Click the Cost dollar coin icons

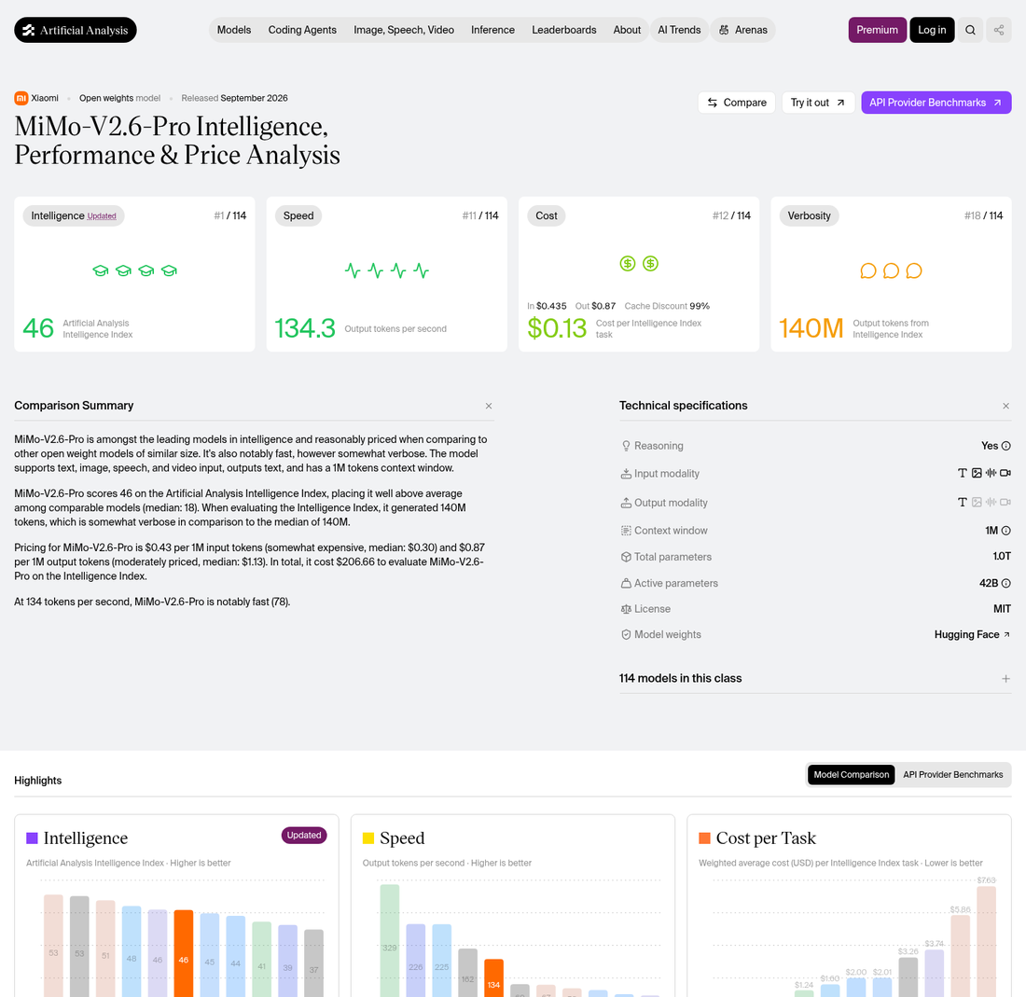click(x=639, y=264)
